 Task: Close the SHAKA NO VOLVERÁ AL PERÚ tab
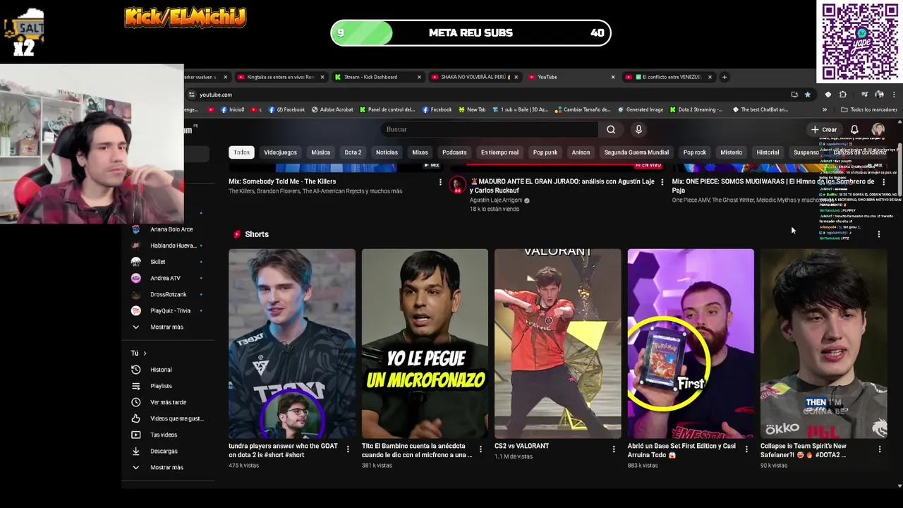click(x=516, y=77)
